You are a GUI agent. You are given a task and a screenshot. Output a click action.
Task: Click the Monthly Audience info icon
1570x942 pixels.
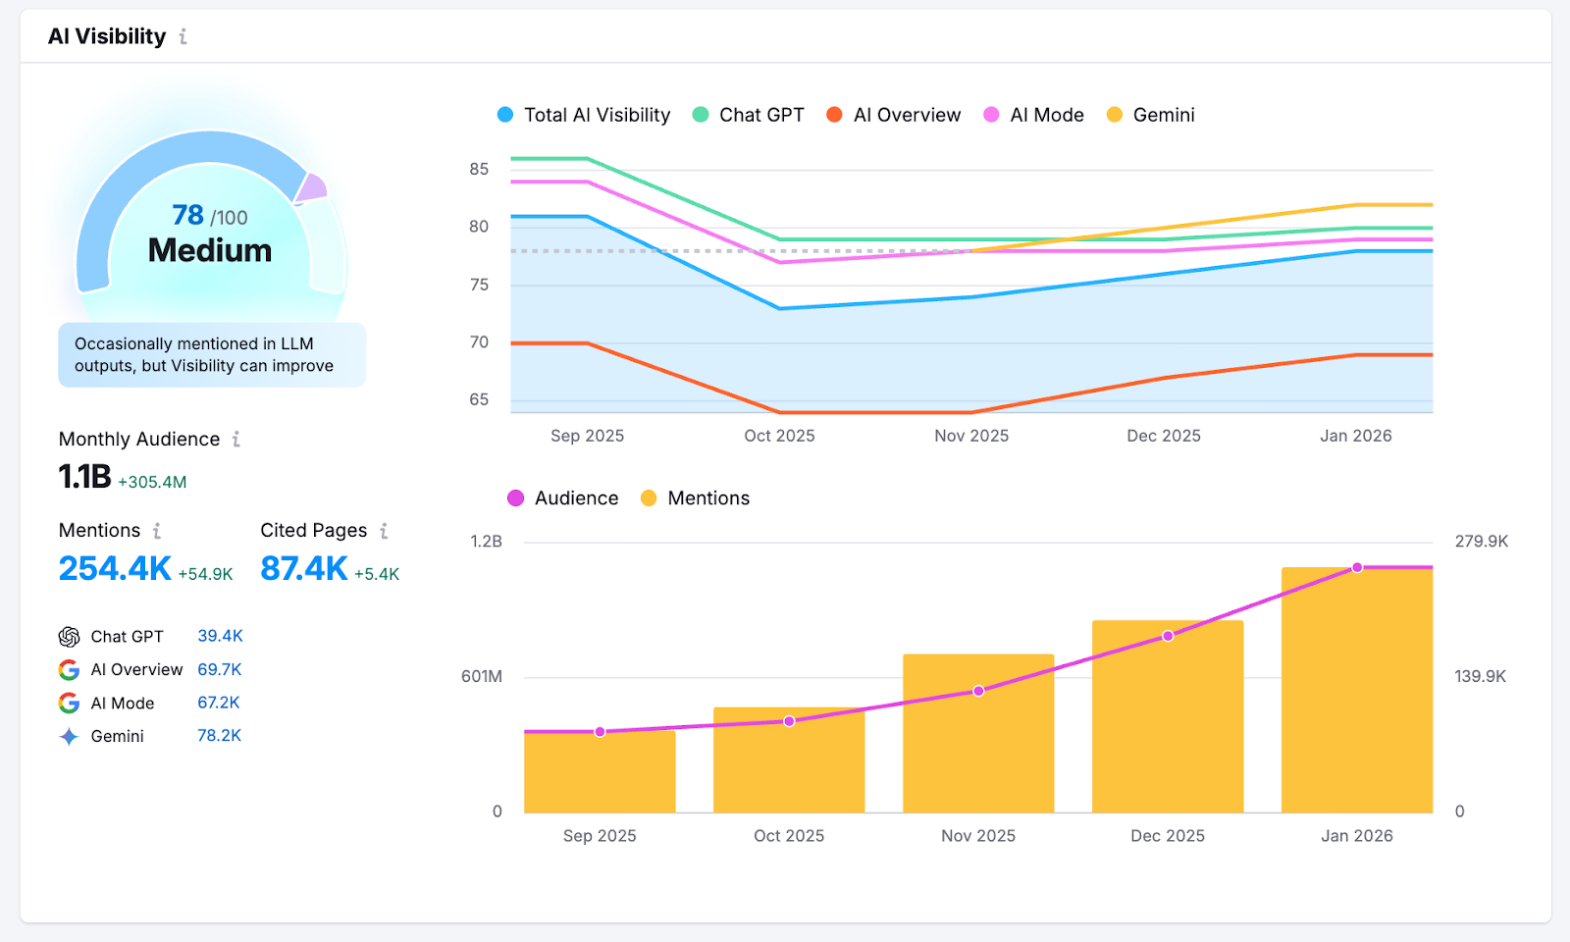(235, 440)
